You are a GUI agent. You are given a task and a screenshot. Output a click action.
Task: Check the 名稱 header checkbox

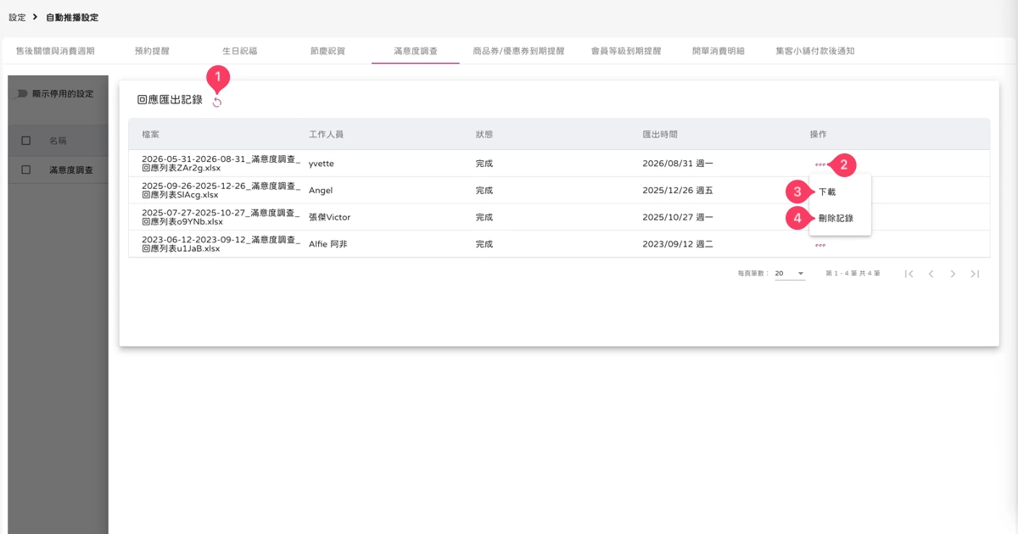(25, 141)
